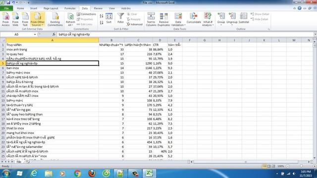Switch to the Insert tab
The image size is (317, 178).
pos(34,8)
